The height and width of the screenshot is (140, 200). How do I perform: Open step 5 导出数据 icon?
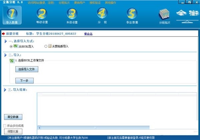pyautogui.click(x=132, y=13)
